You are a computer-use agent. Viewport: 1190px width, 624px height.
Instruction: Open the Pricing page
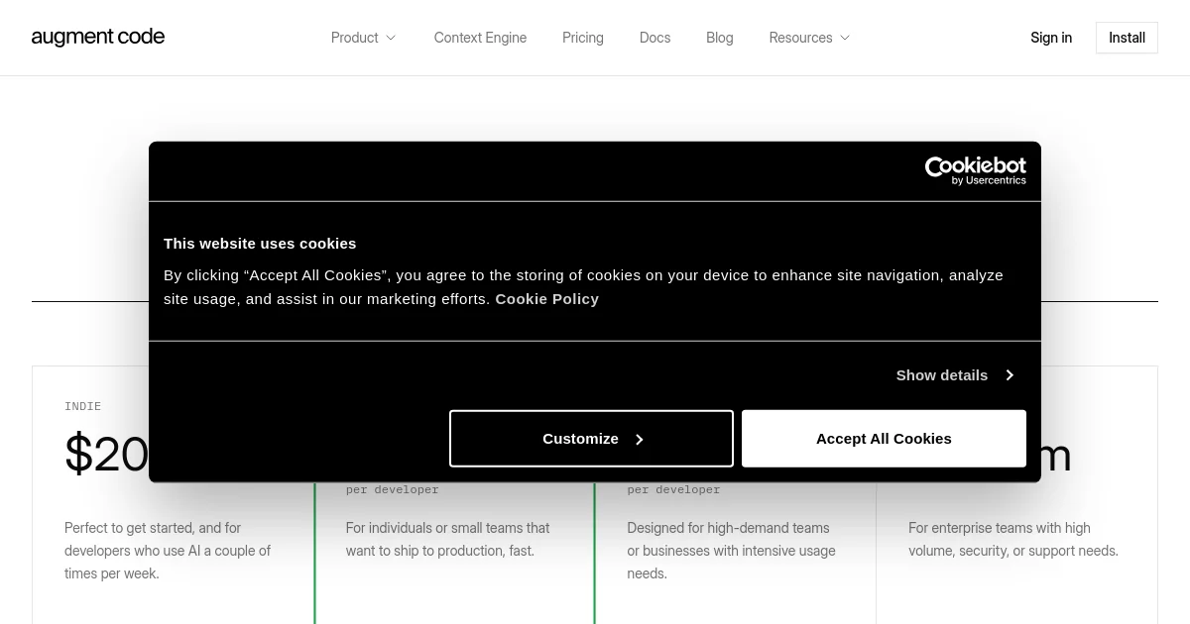583,38
